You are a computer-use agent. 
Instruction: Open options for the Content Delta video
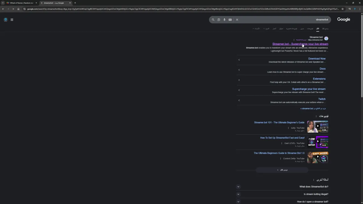(280, 158)
